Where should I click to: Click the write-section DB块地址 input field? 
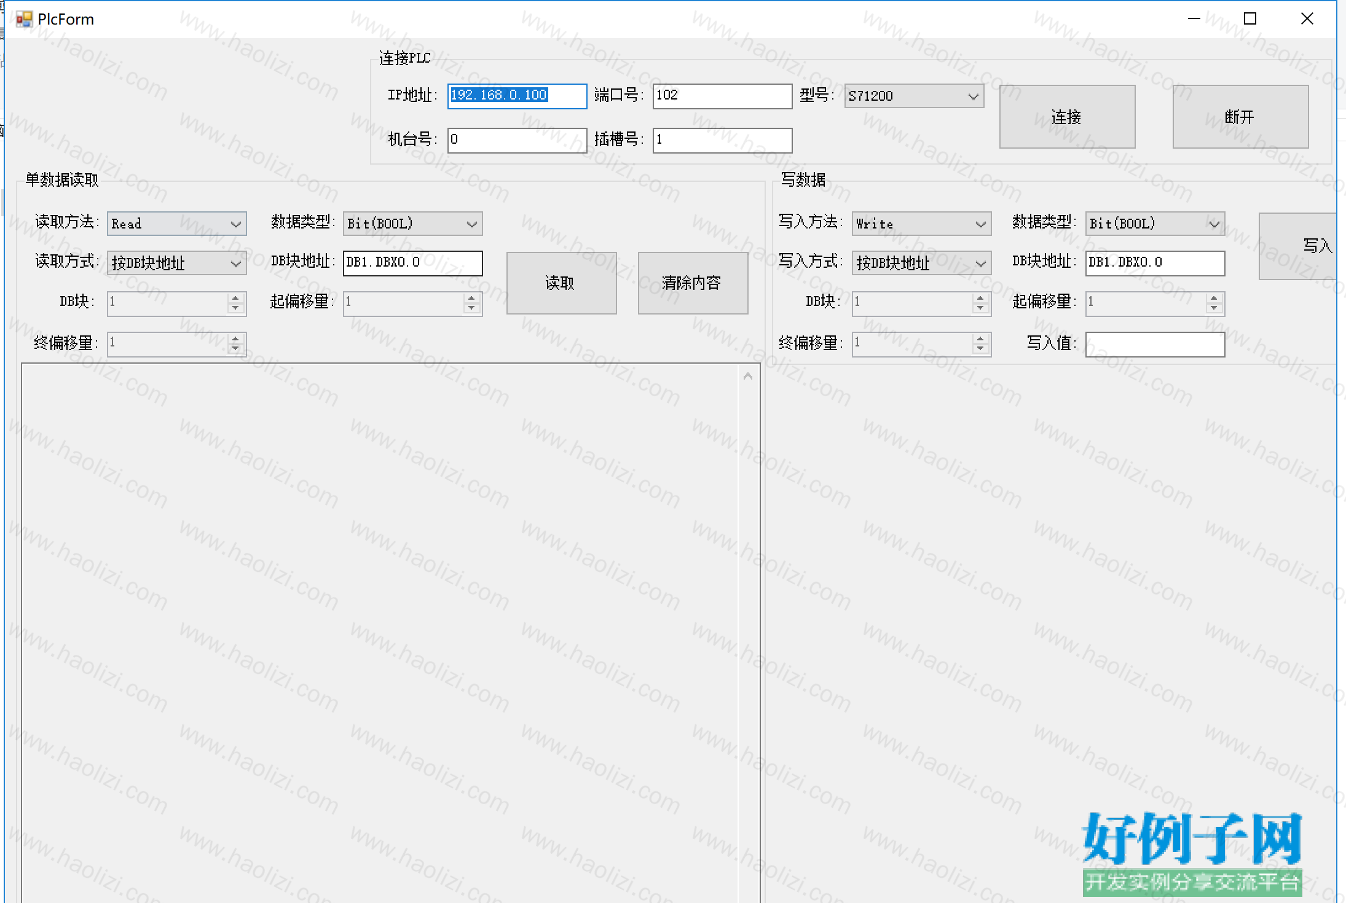pyautogui.click(x=1155, y=263)
